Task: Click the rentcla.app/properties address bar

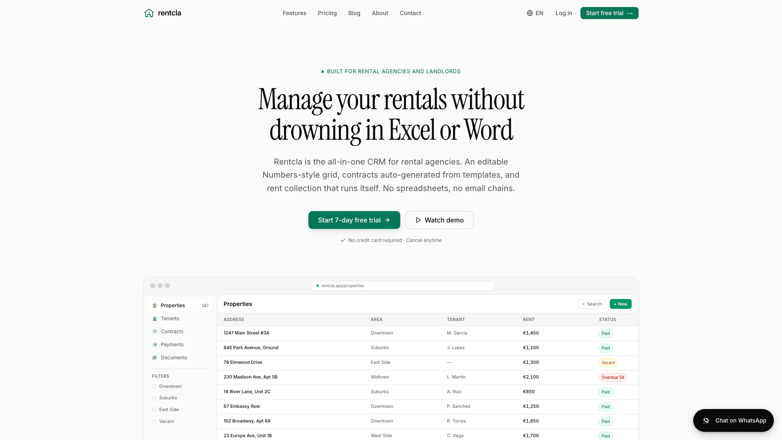Action: tap(402, 286)
